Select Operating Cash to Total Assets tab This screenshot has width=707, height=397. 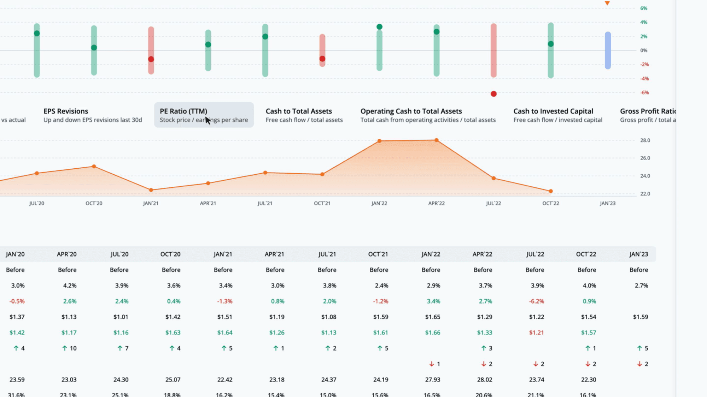pos(428,115)
